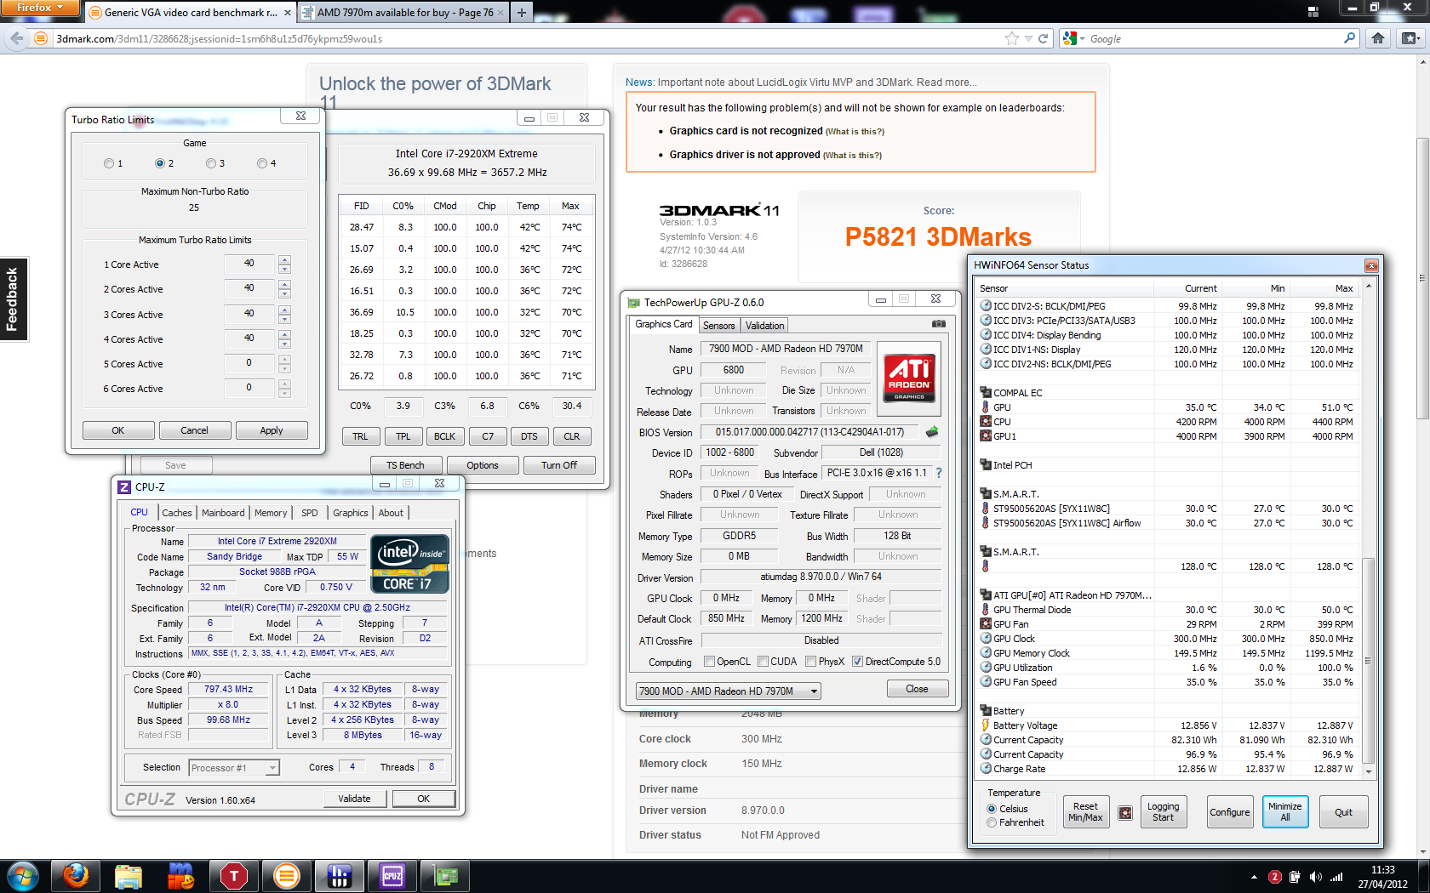
Task: Decrease the 2 Cores Active ratio
Action: [x=284, y=293]
